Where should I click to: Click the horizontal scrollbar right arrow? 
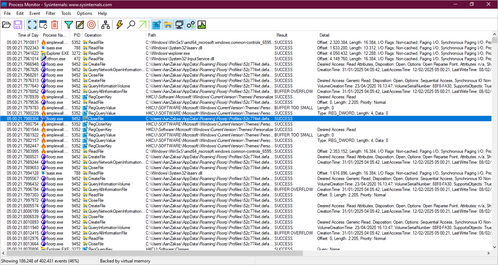coord(488,253)
